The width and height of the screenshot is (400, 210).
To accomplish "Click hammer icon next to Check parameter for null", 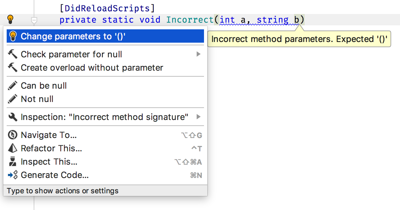I will point(13,54).
